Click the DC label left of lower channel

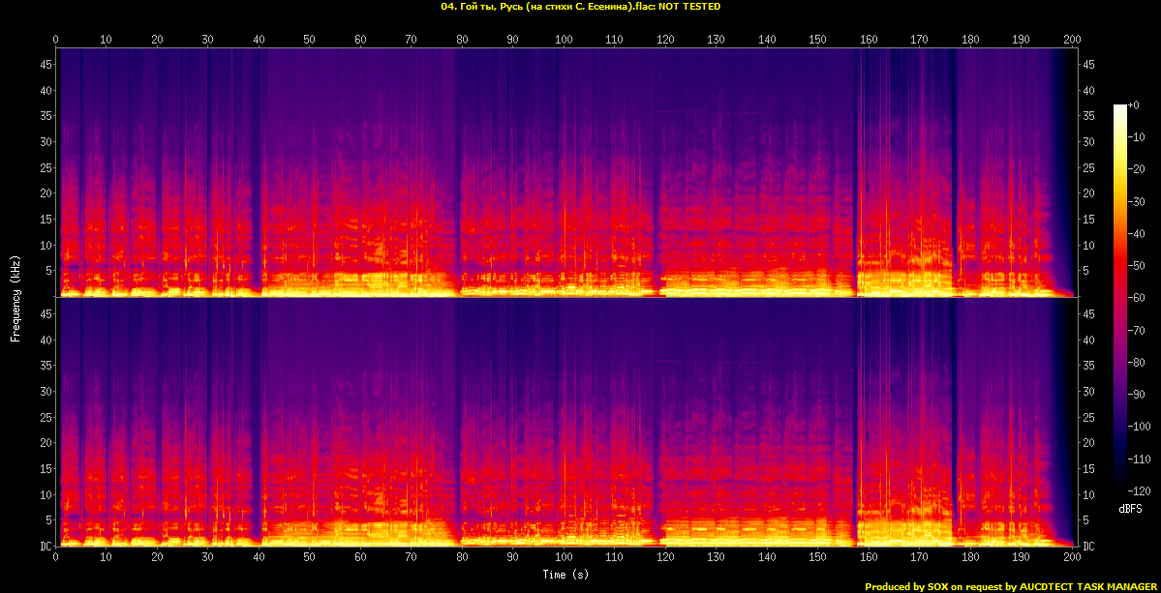44,547
